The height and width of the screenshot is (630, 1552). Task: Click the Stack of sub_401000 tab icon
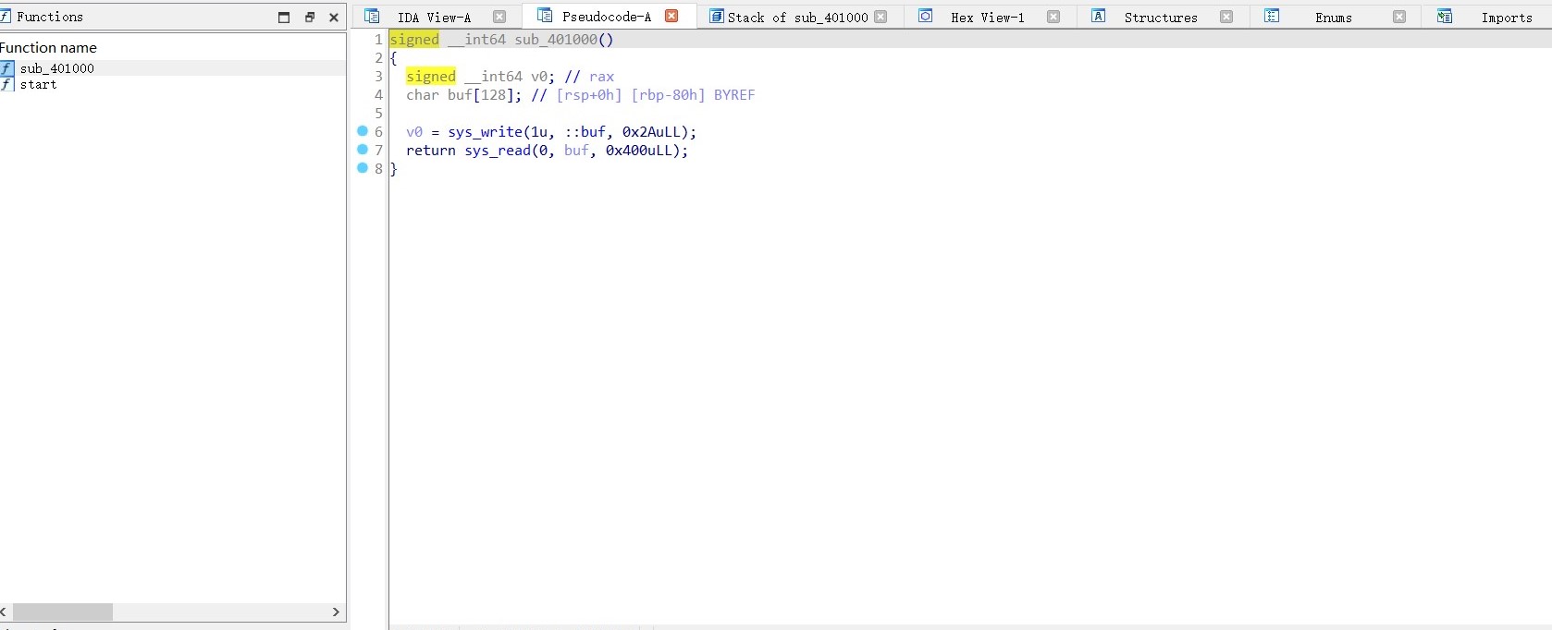click(716, 17)
